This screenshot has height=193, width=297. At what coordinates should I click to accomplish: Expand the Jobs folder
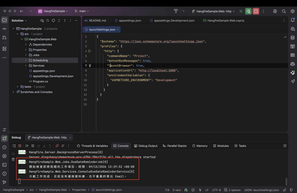pos(26,55)
